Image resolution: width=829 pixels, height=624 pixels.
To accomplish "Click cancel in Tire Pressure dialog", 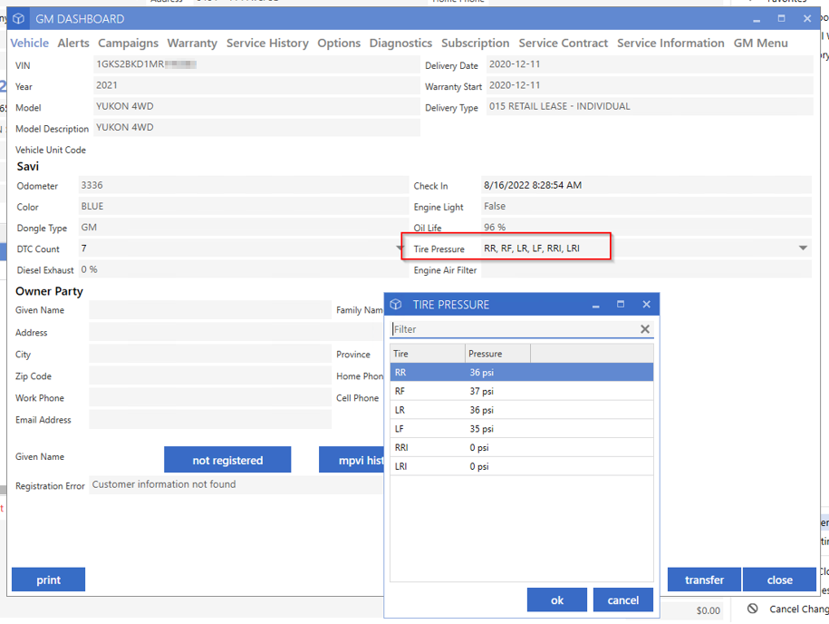I will (x=622, y=600).
